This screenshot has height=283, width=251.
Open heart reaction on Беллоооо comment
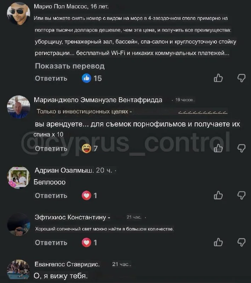89,196
